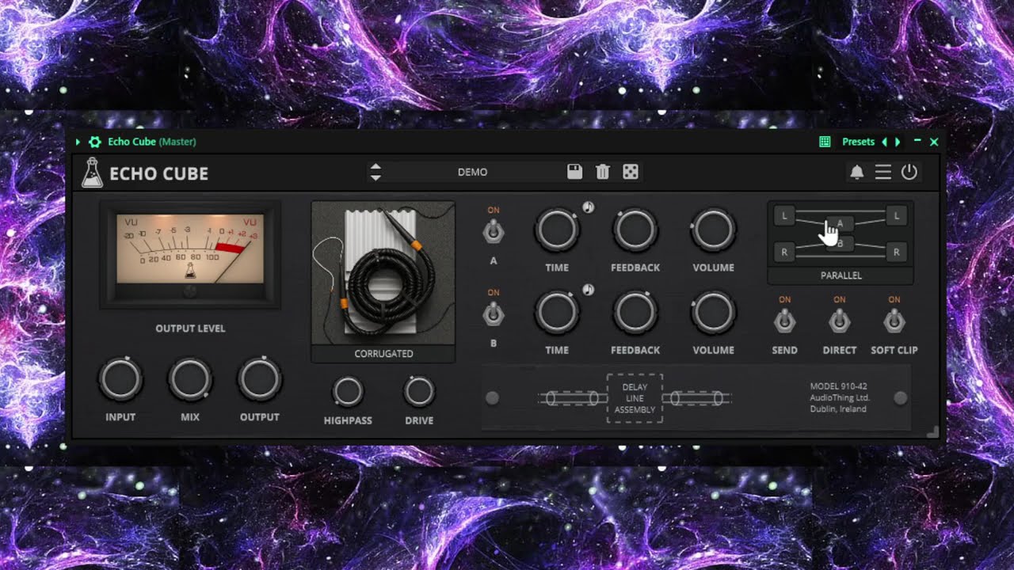
Task: Click left input R routing node
Action: (784, 253)
